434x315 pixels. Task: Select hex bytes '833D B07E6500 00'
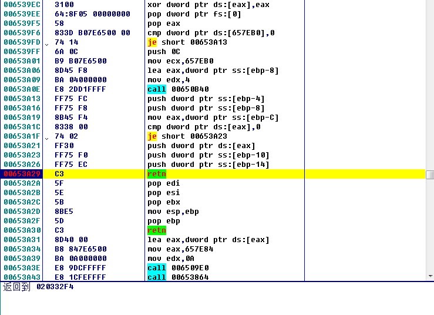92,33
